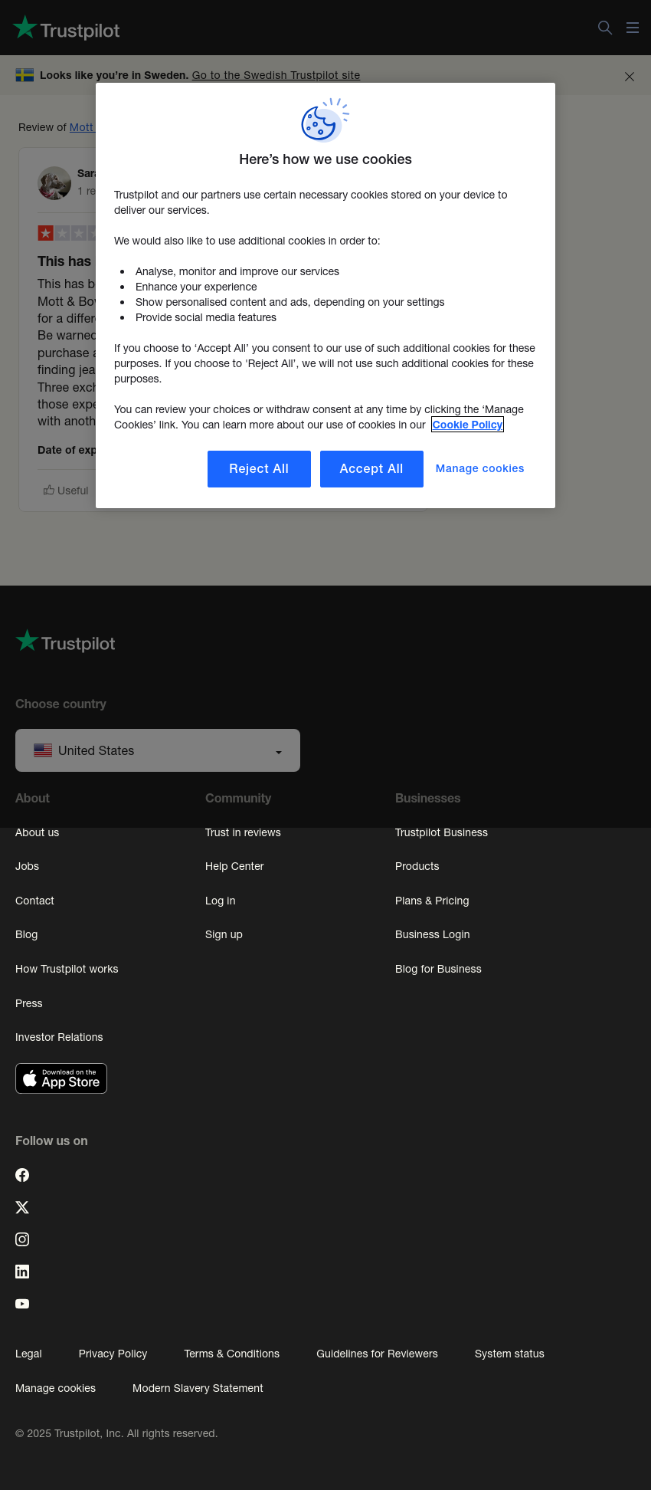Open the Help Center link
Screen dimensions: 651x1490
click(234, 866)
